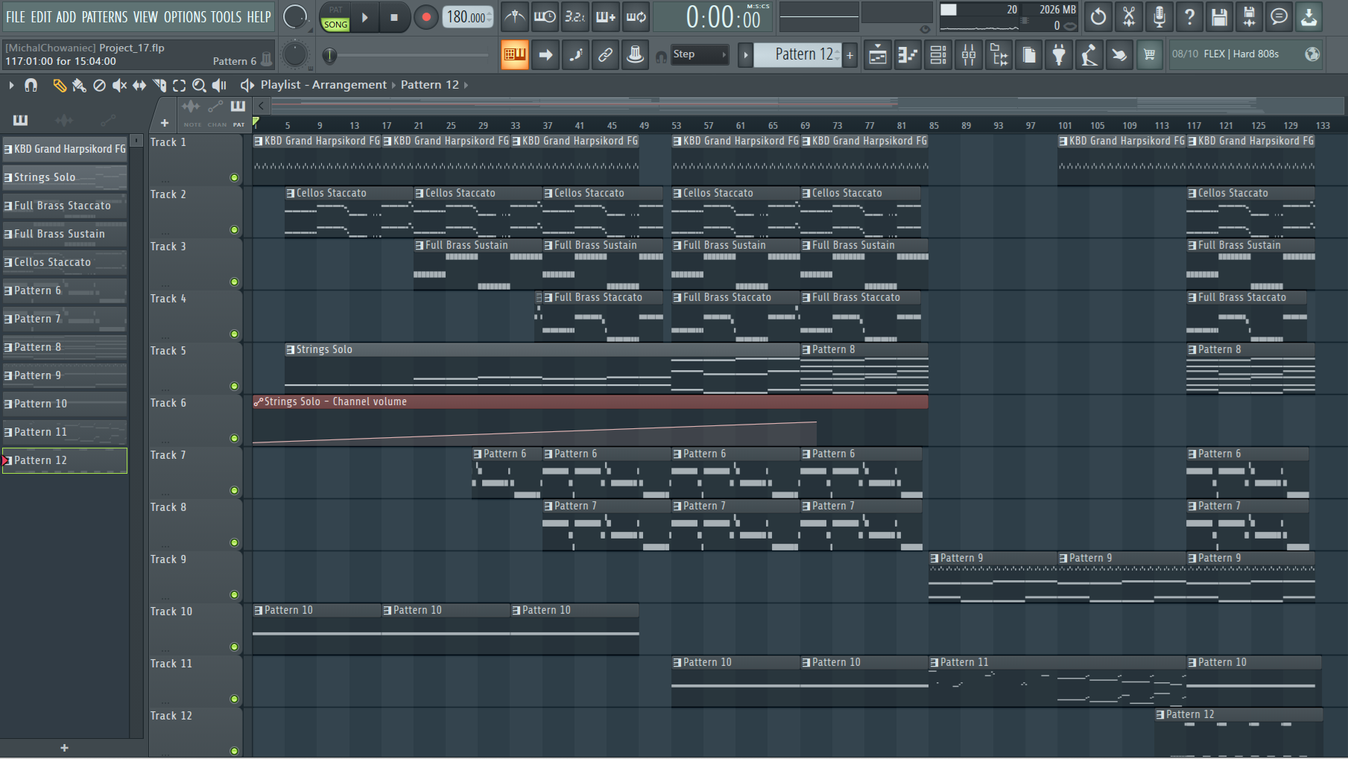This screenshot has height=759, width=1348.
Task: Select Full Brass Sustain in the picker
Action: tap(65, 234)
